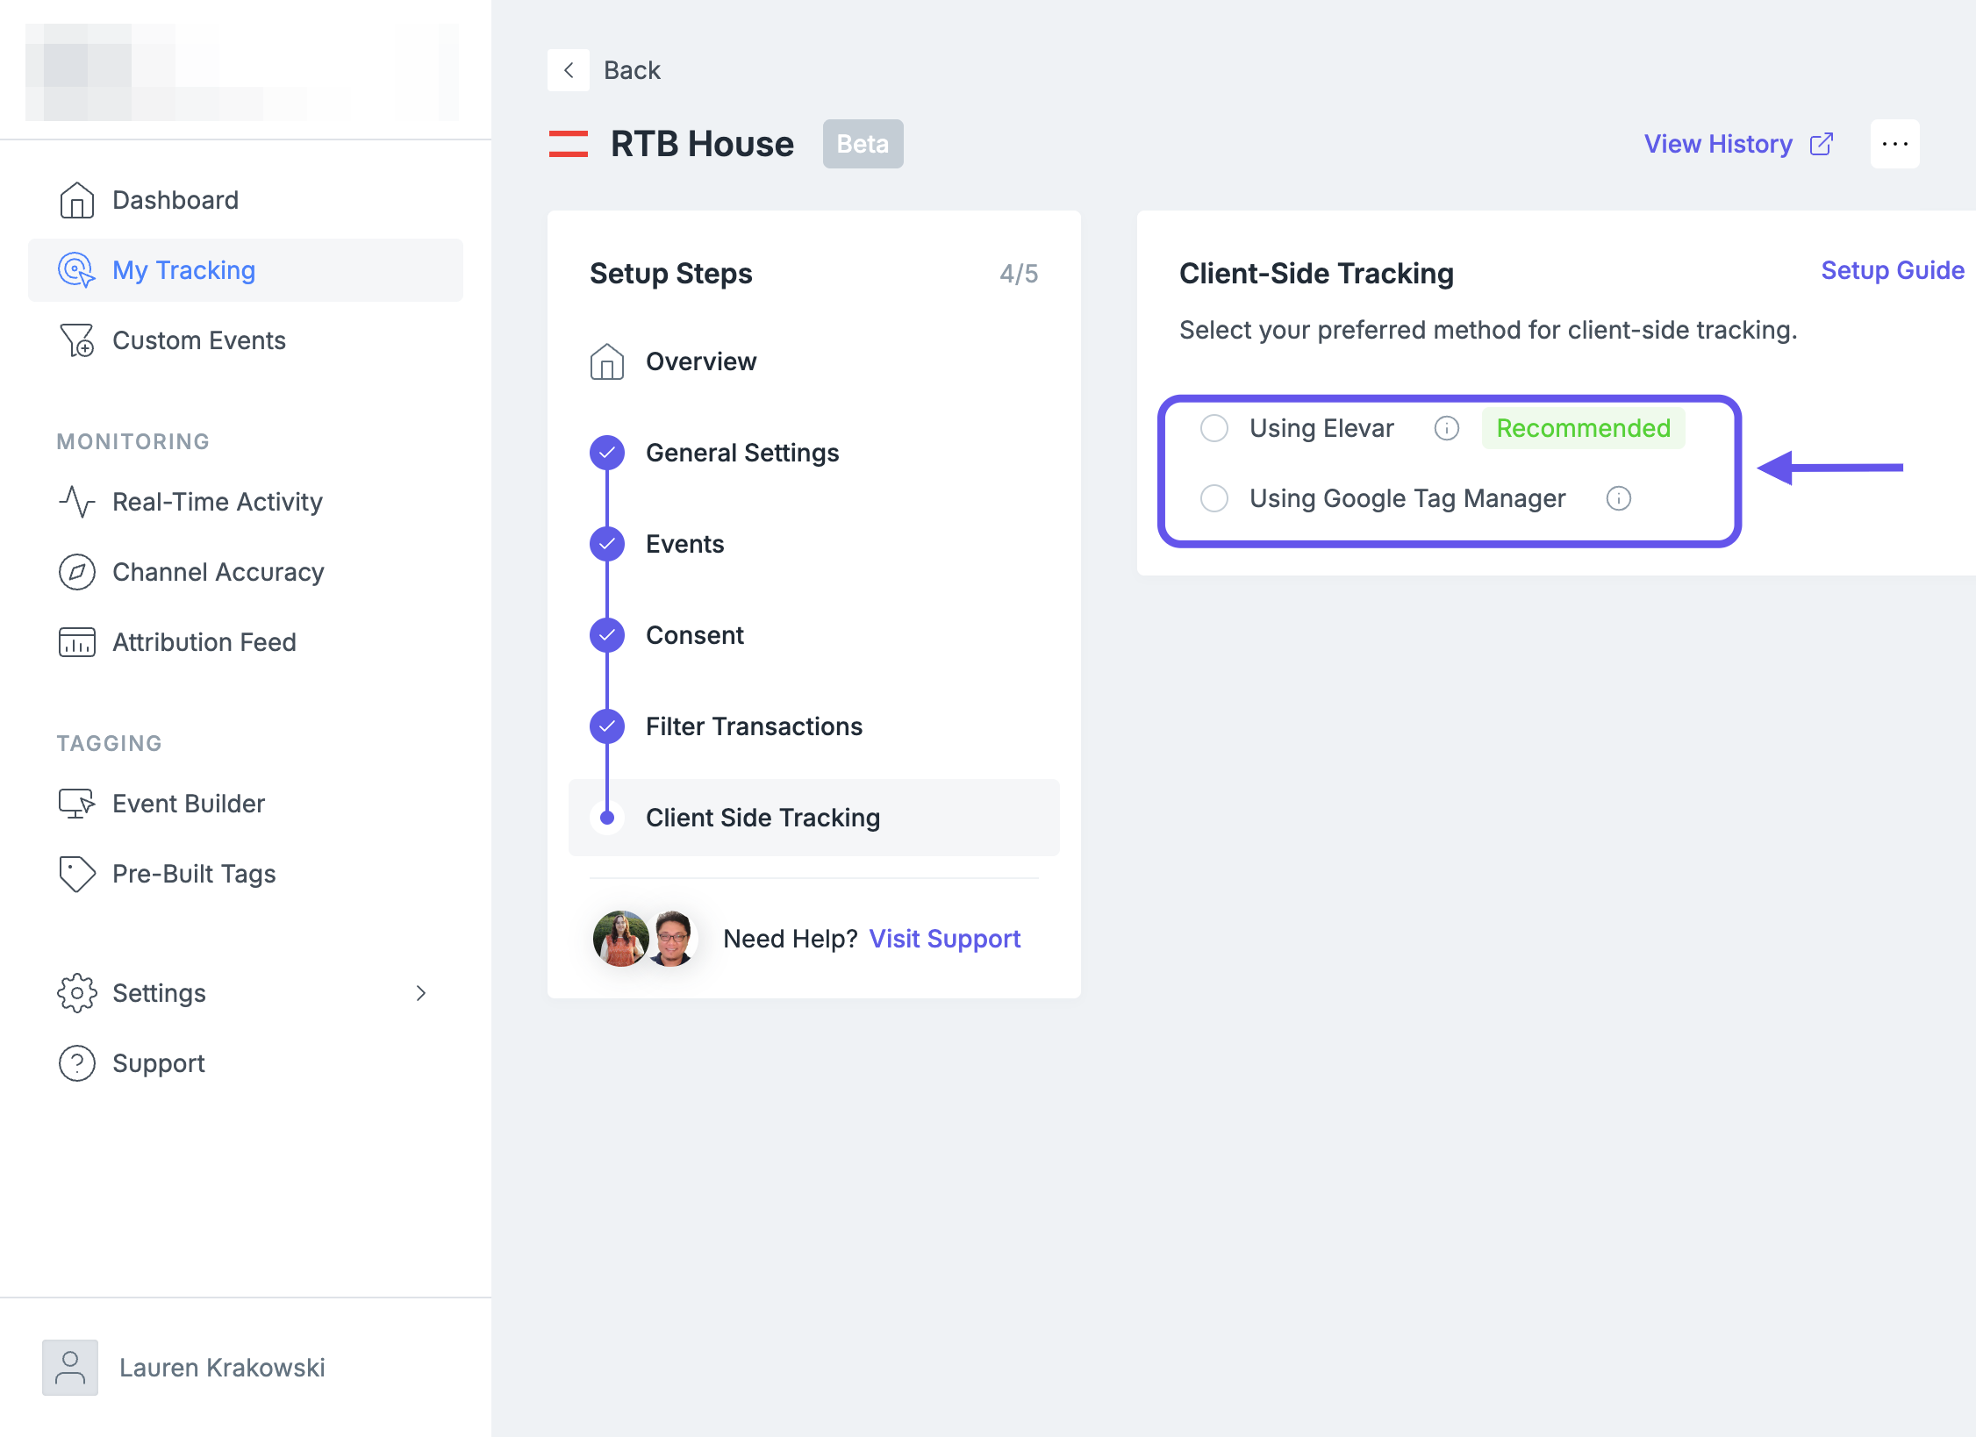Click the external link icon beside View History

1822,144
